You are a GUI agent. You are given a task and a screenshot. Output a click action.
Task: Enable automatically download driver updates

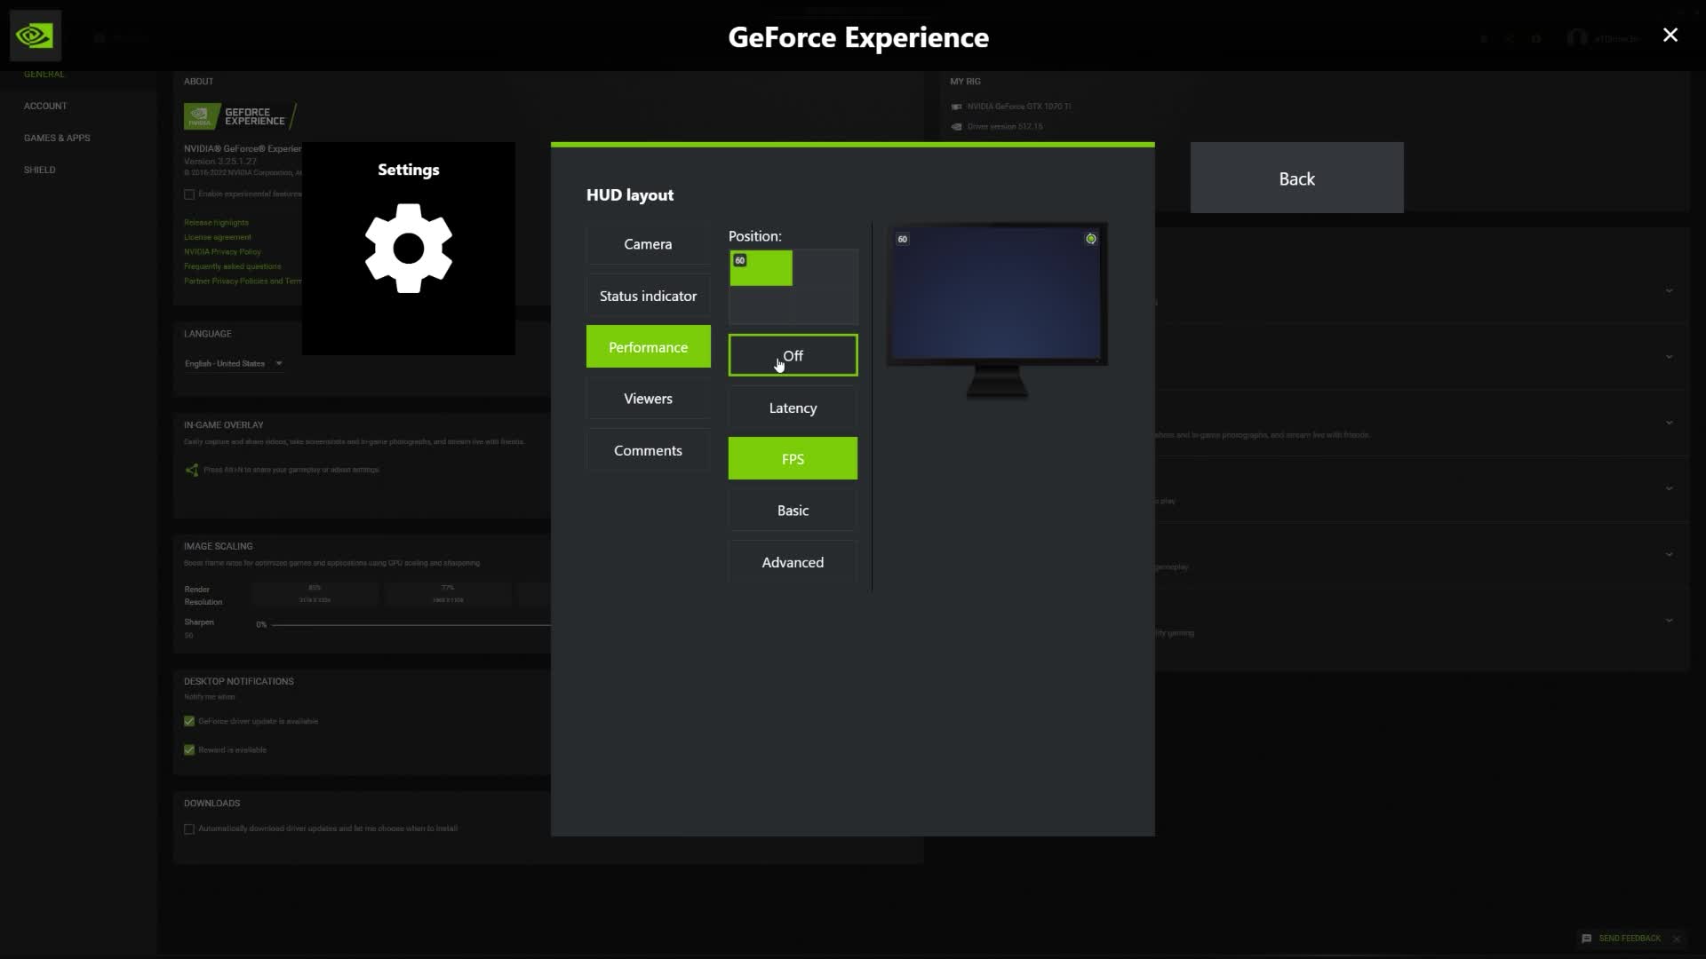(x=188, y=828)
